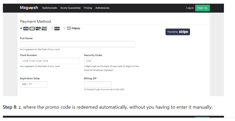Click the Payment Method heading
This screenshot has width=235, height=121.
click(35, 21)
